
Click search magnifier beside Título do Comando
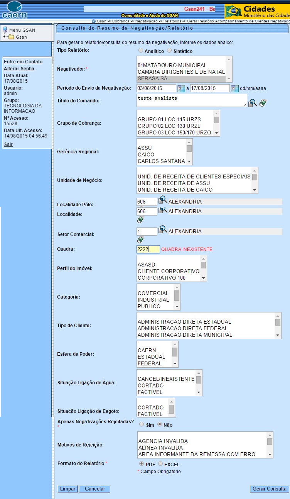coord(253,103)
